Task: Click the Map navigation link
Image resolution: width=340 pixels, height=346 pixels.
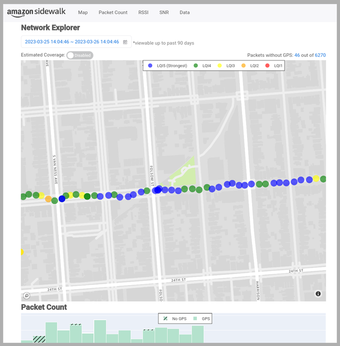Action: click(83, 12)
